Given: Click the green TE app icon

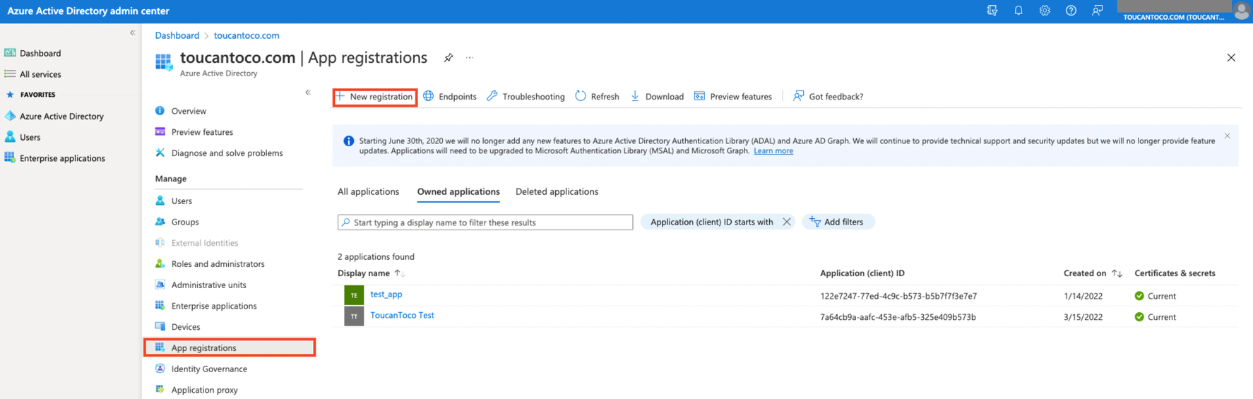Looking at the screenshot, I should click(354, 295).
